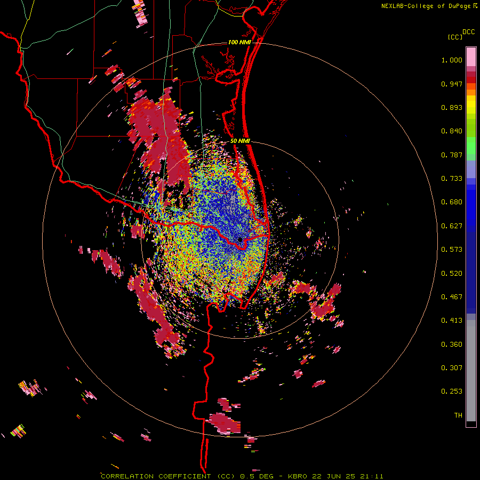Click the 0.520 color scale value
The height and width of the screenshot is (480, 480).
452,274
